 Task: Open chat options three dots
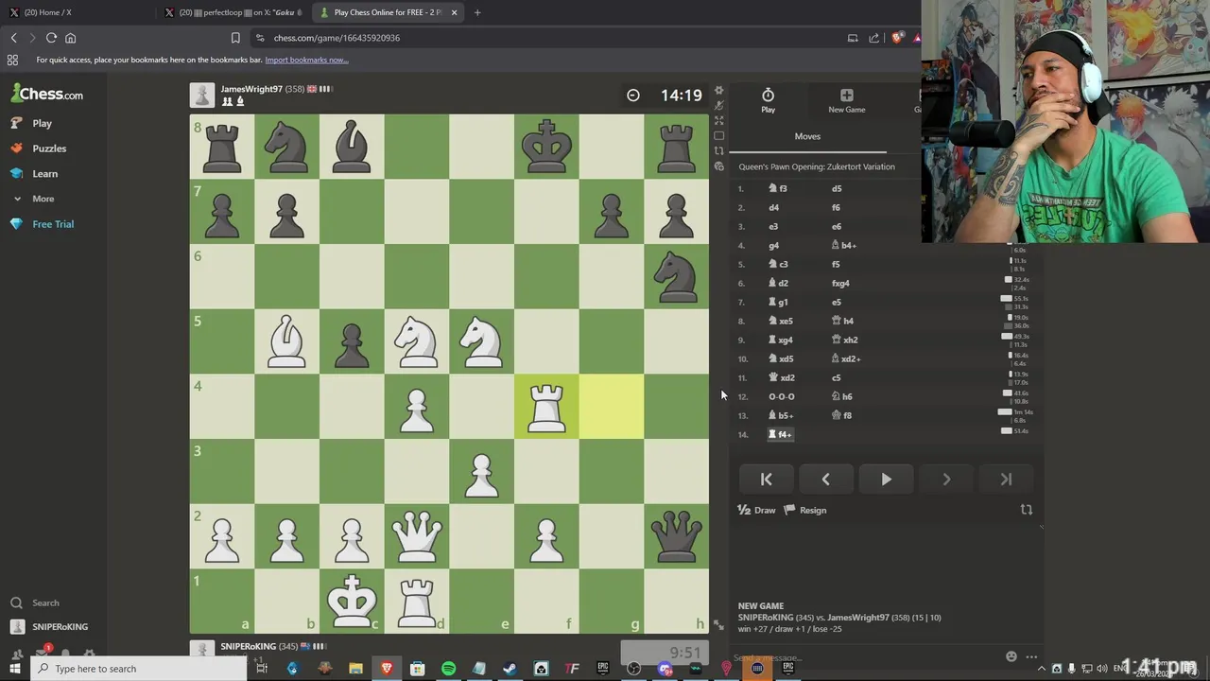click(1031, 656)
